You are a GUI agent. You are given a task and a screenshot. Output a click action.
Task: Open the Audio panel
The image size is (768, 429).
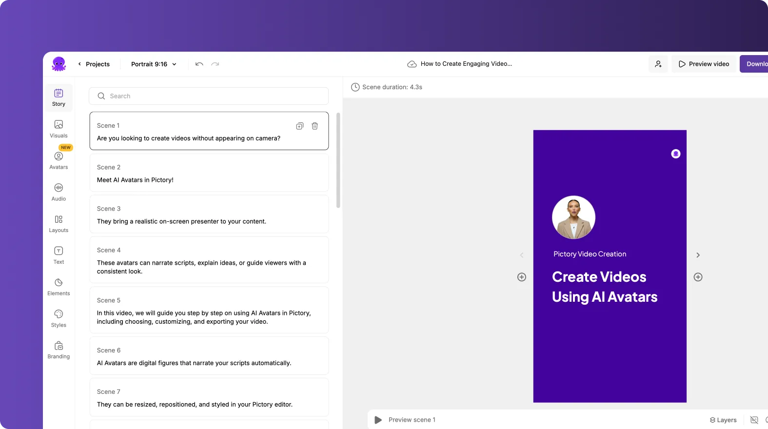pyautogui.click(x=59, y=192)
